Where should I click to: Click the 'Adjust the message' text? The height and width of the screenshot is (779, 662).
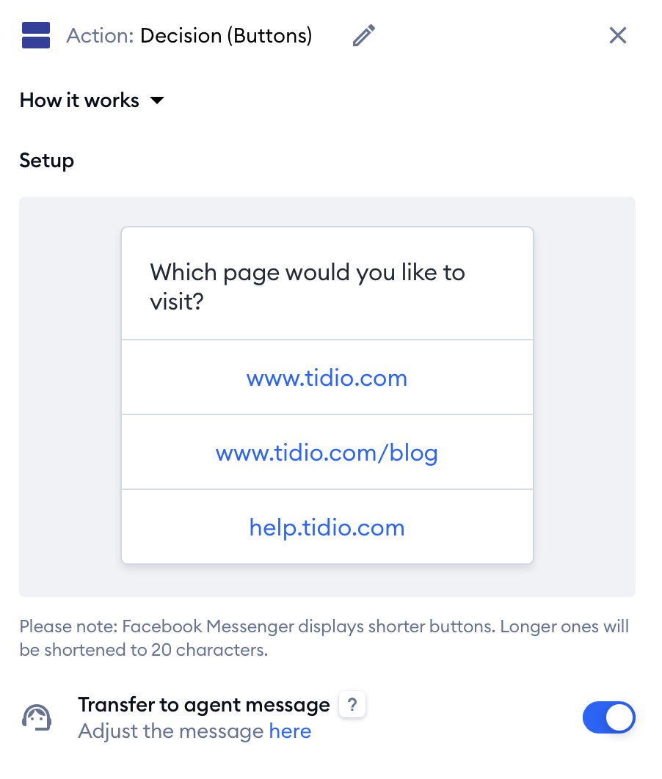coord(170,731)
